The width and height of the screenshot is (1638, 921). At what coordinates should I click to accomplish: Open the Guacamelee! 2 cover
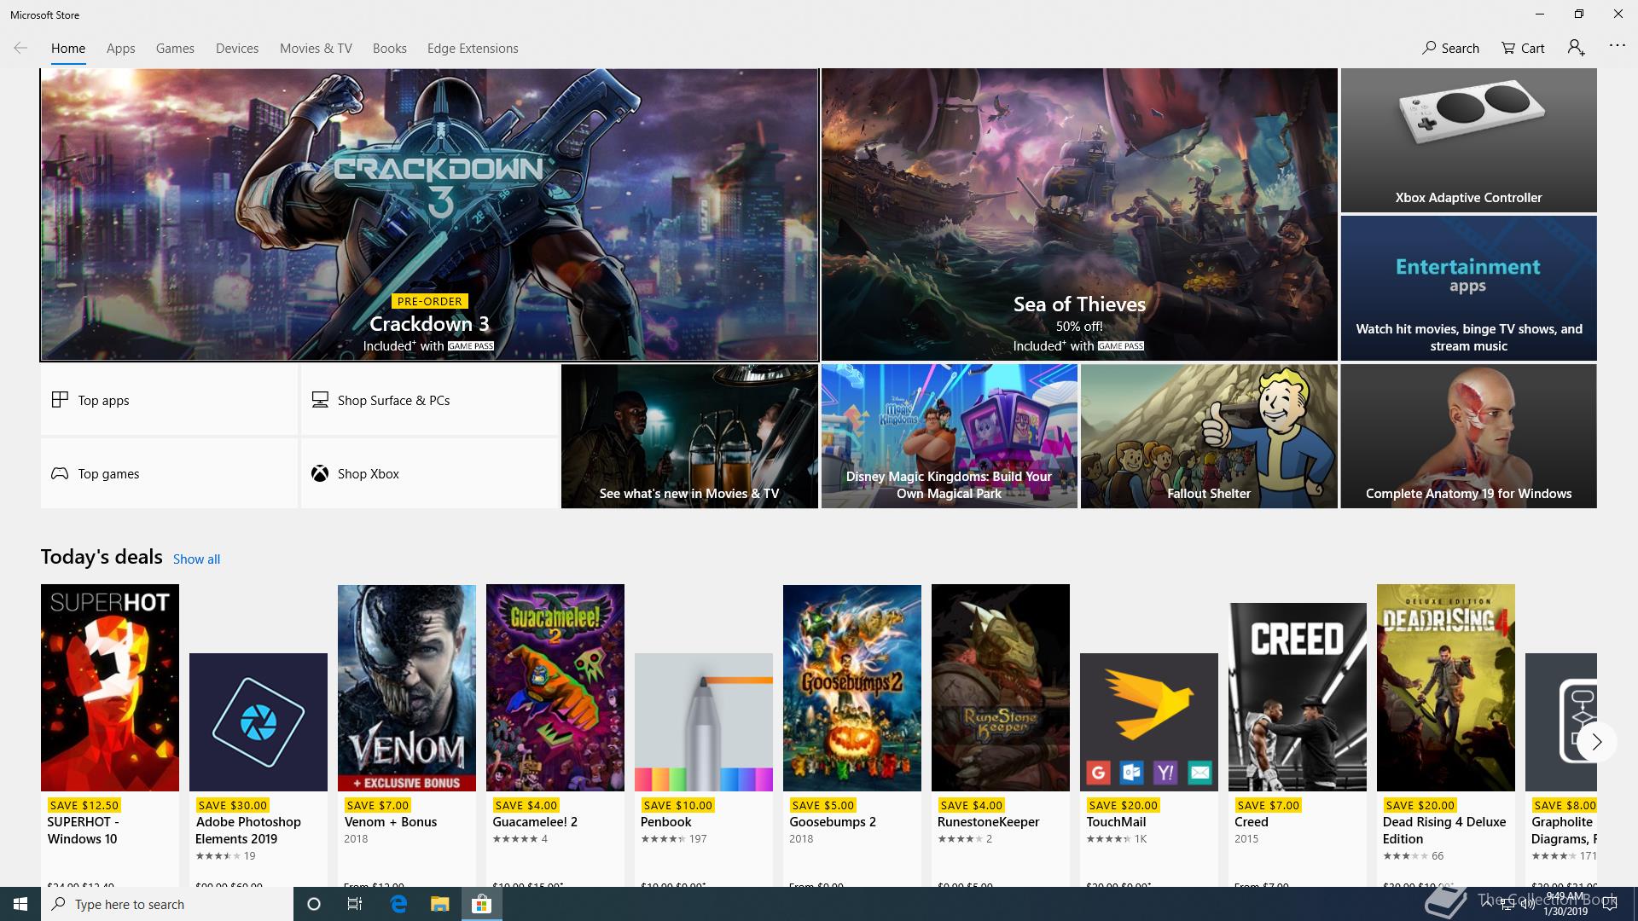click(x=555, y=687)
